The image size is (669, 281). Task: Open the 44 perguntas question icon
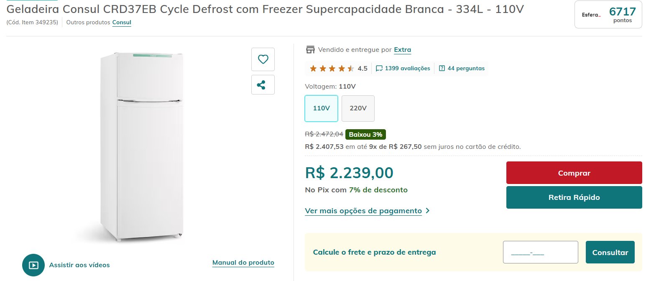442,69
